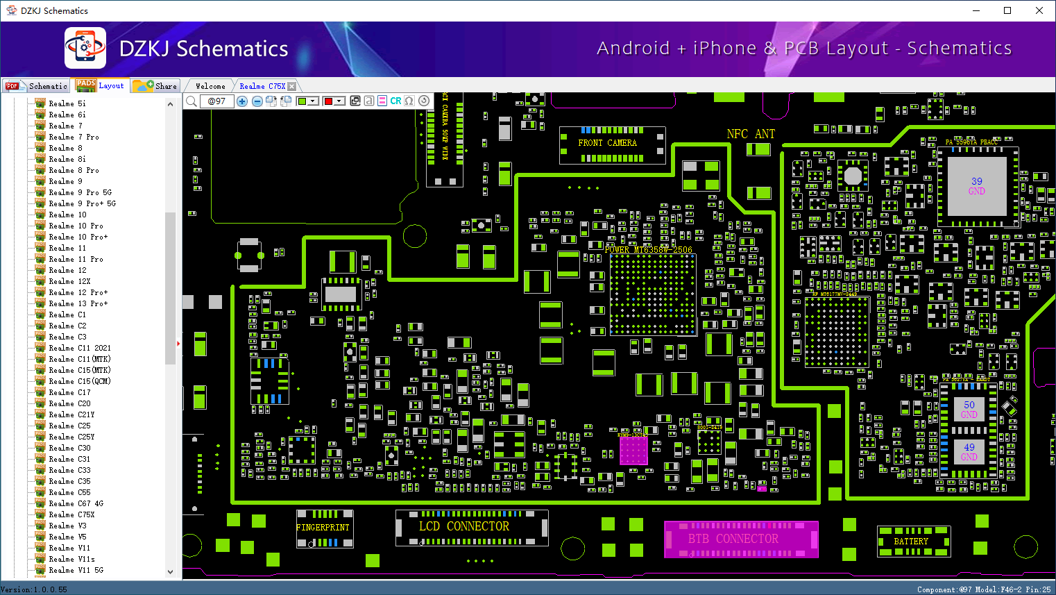Click the model list scrollbar up arrow

(170, 104)
